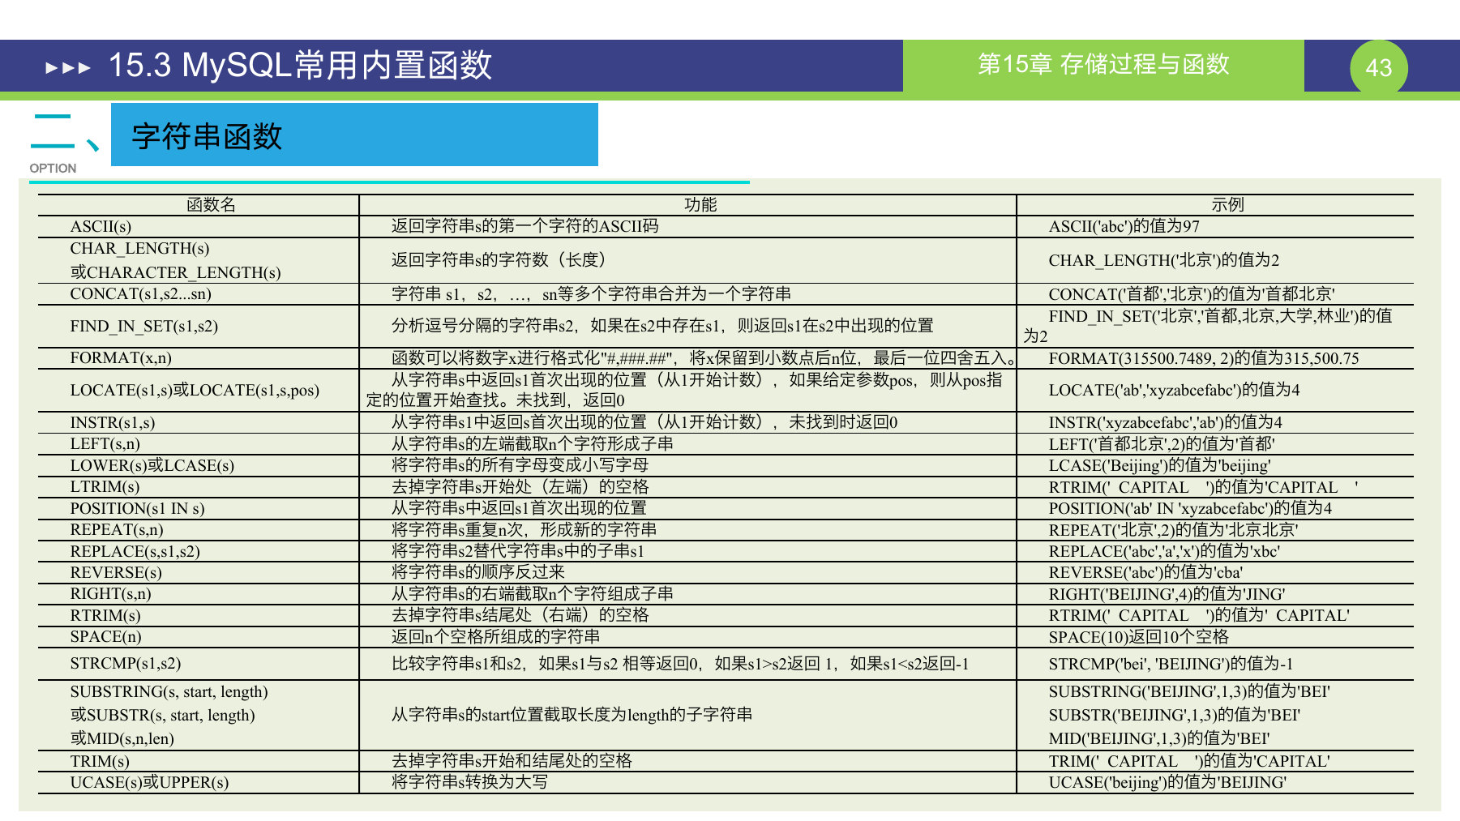Select '或SUBSTR(s, start, length)' text

(162, 715)
